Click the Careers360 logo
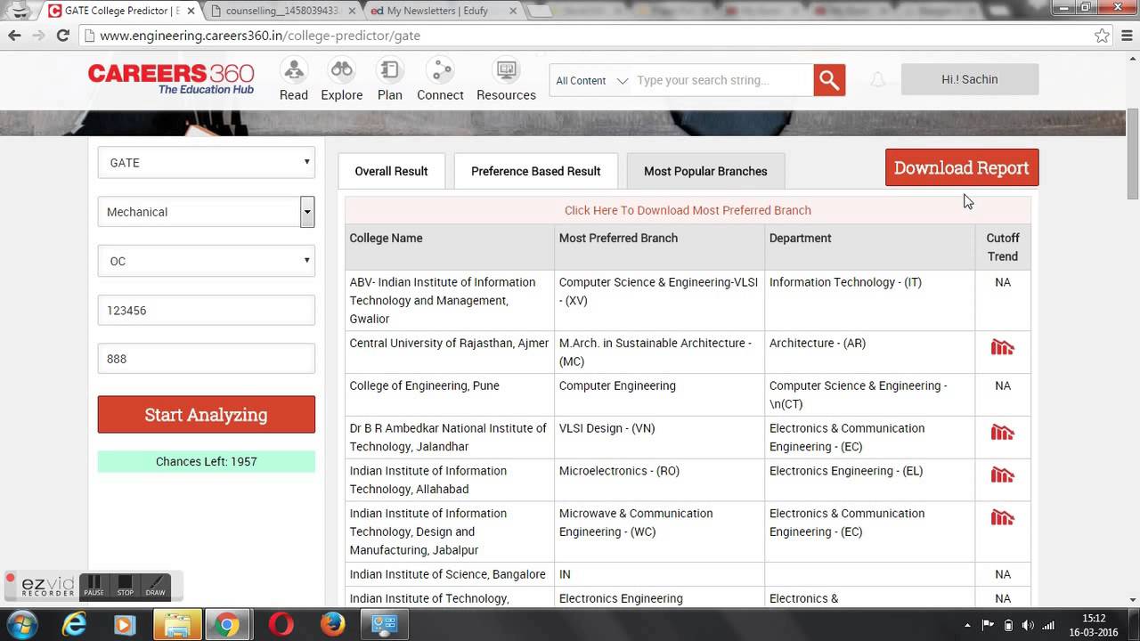This screenshot has height=641, width=1140. pyautogui.click(x=171, y=78)
